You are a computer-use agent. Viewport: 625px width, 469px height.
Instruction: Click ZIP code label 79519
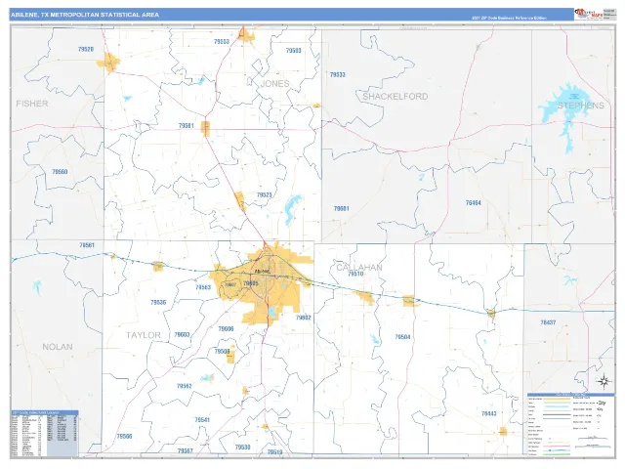point(274,451)
